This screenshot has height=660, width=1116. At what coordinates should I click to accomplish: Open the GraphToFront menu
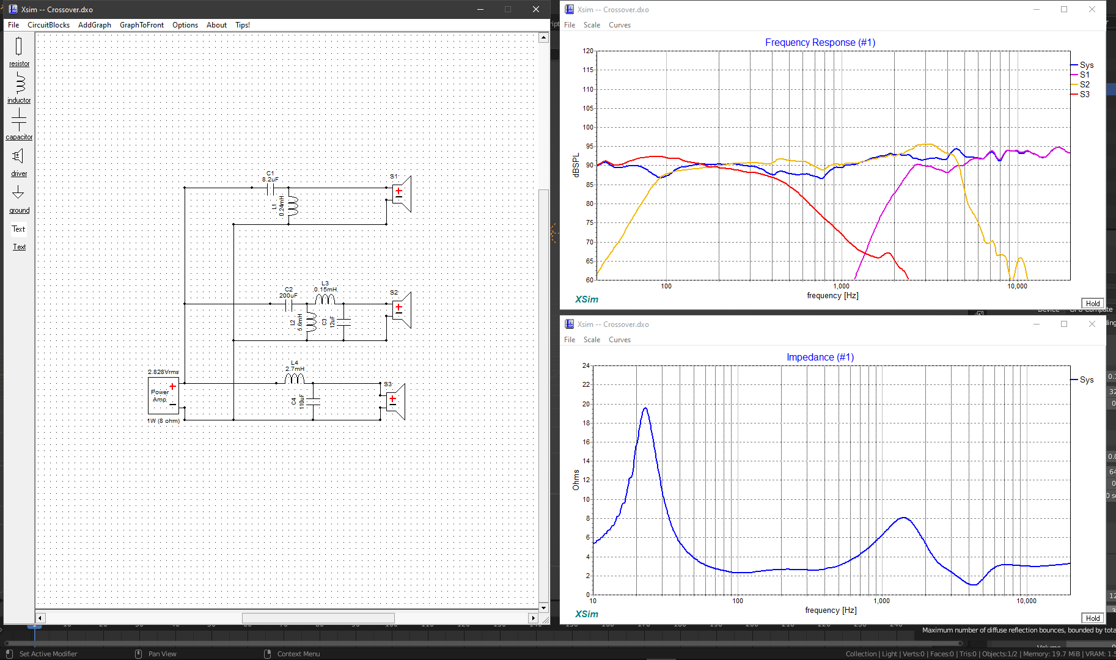[142, 25]
